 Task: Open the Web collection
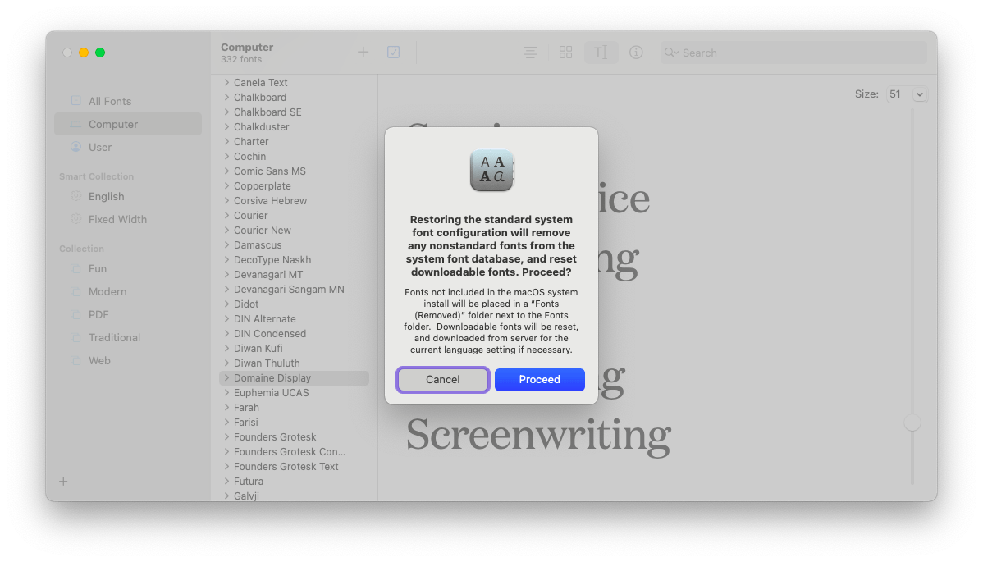click(99, 360)
